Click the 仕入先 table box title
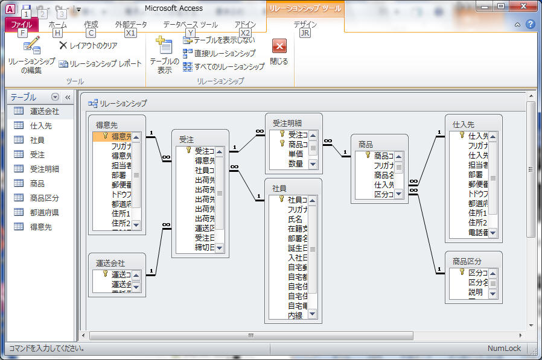Screen dimensions: 542x360 coord(464,125)
